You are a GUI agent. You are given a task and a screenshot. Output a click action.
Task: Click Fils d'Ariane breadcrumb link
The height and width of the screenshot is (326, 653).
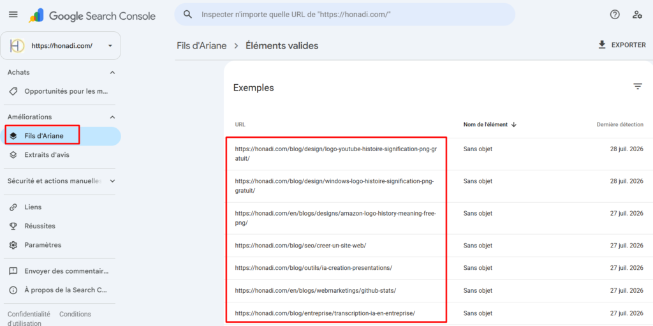coord(202,45)
